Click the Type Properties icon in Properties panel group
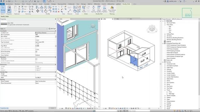Screen dimensions: 200x112 pos(9,7)
